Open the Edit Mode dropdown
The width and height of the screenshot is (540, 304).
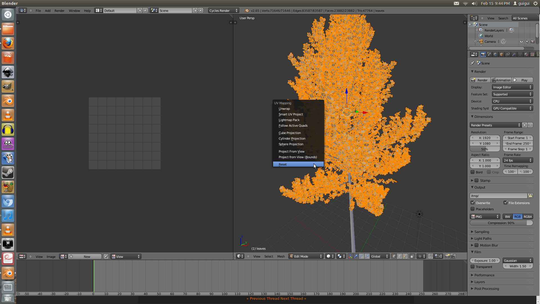click(306, 256)
